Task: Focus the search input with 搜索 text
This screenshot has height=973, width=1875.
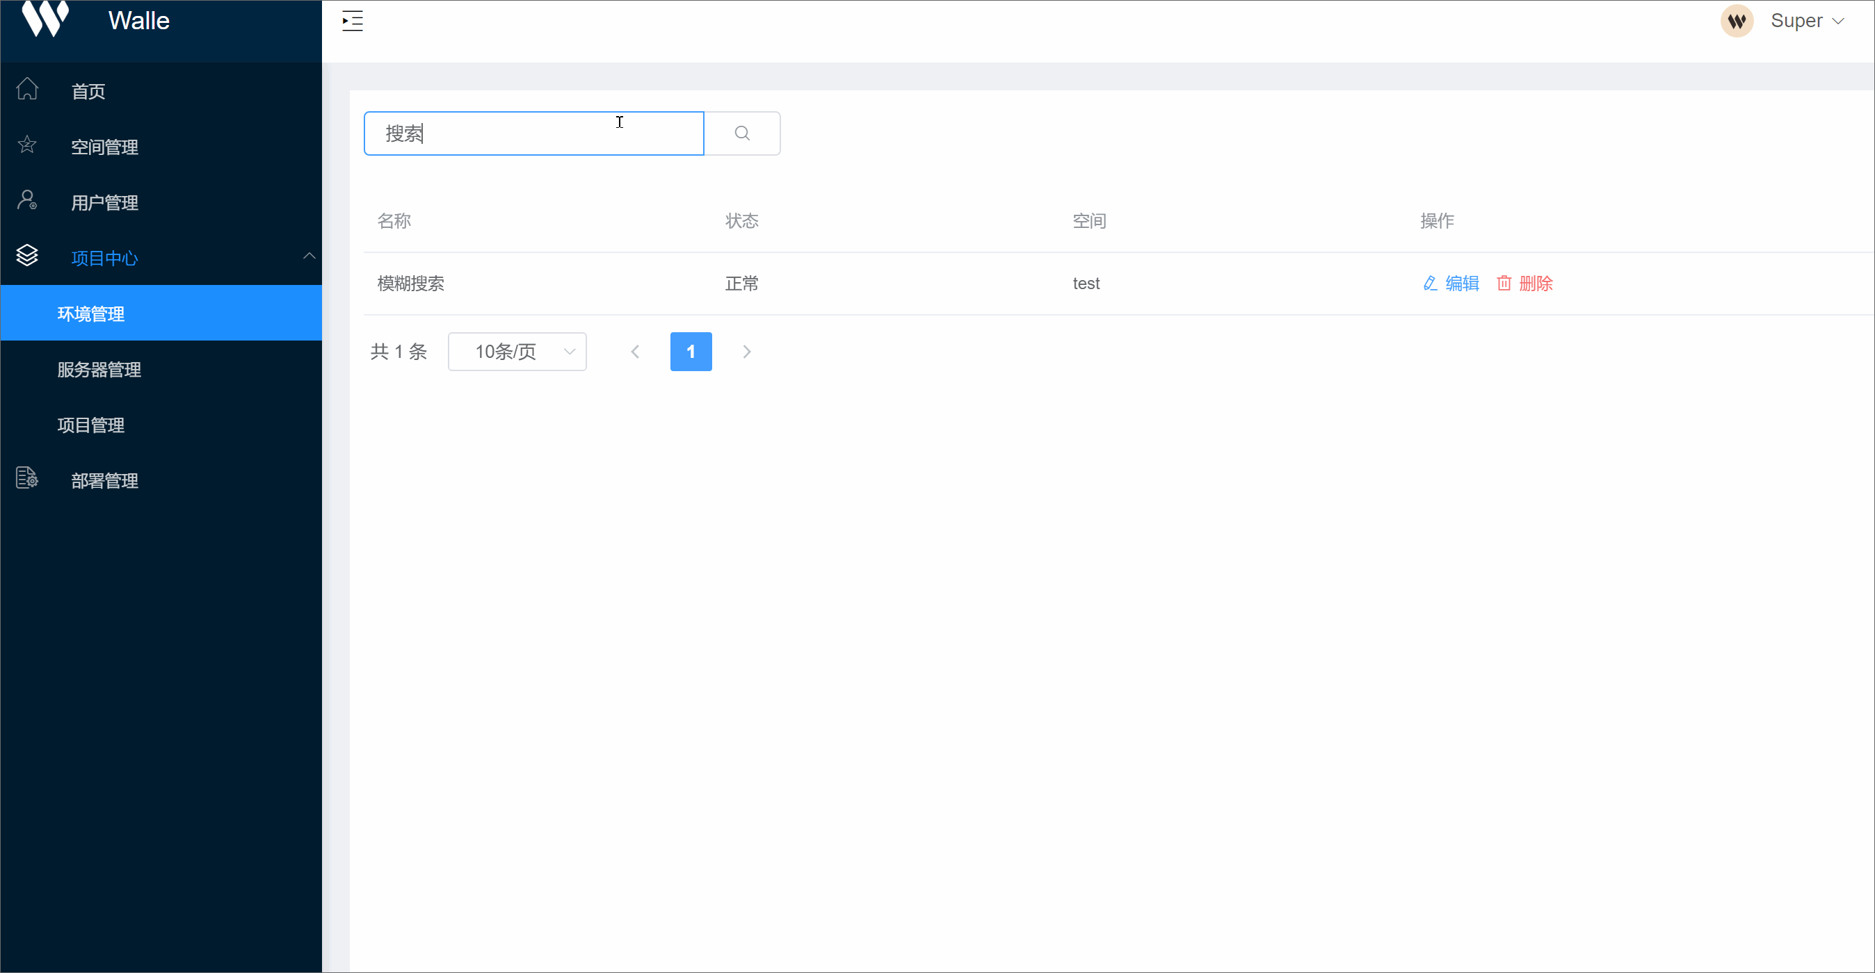Action: pos(533,133)
